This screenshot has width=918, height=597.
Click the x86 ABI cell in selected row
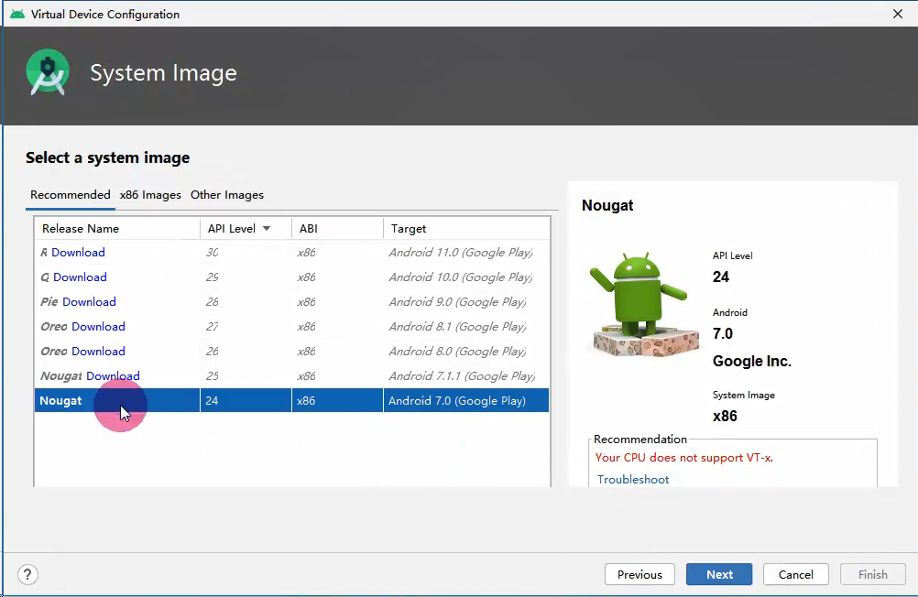coord(337,400)
